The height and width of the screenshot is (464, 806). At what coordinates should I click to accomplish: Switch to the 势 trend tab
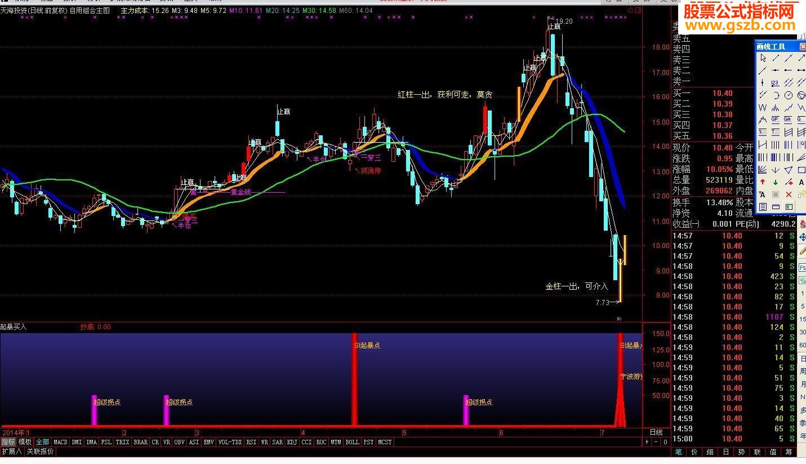(x=742, y=452)
